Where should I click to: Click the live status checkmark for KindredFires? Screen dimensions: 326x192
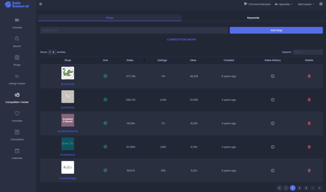(x=105, y=147)
